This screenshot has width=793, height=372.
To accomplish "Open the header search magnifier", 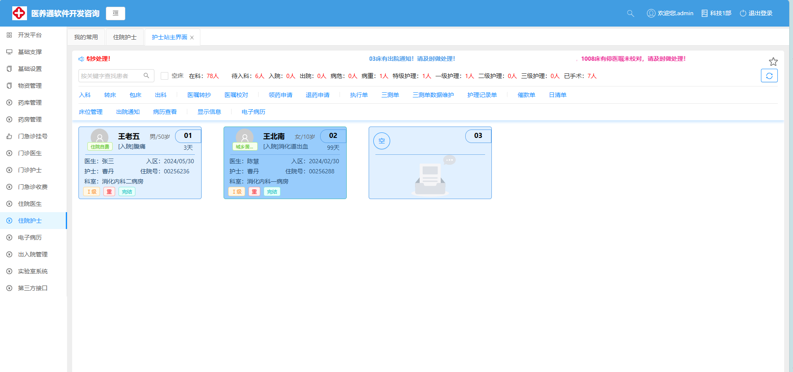I will pos(631,13).
